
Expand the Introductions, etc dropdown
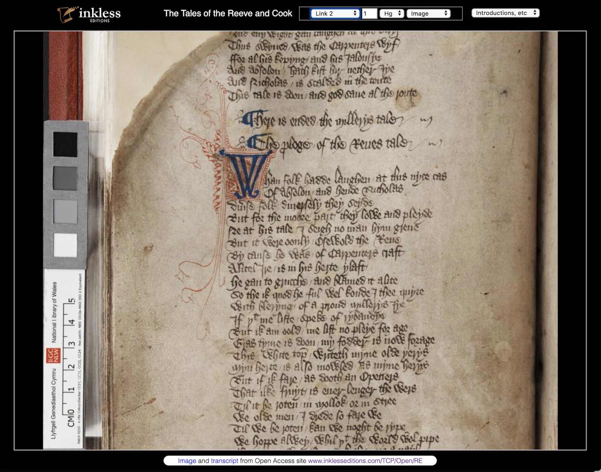506,13
